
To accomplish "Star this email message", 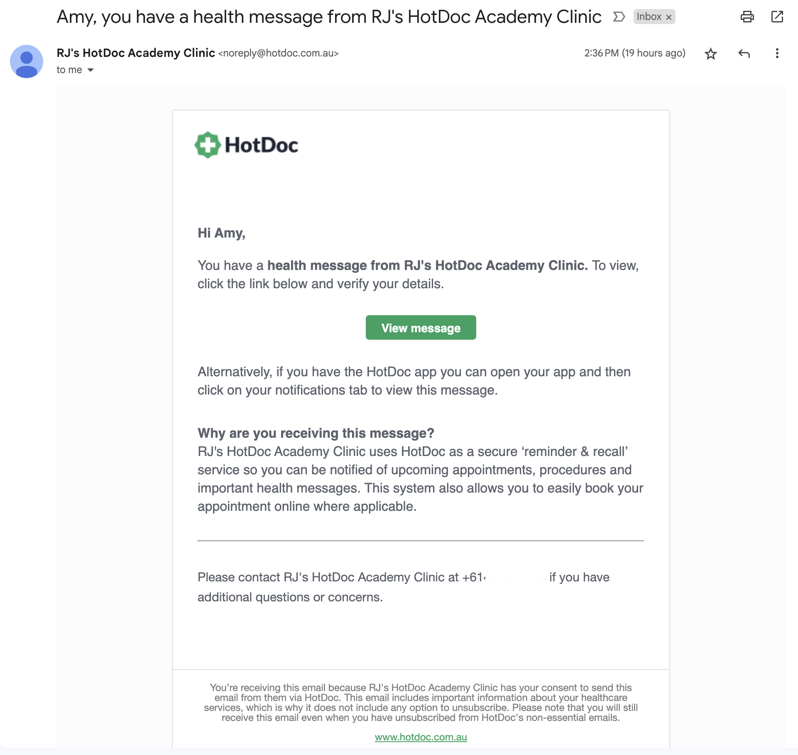I will click(711, 54).
